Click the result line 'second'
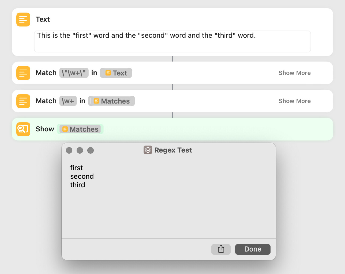The image size is (345, 274). [x=82, y=176]
